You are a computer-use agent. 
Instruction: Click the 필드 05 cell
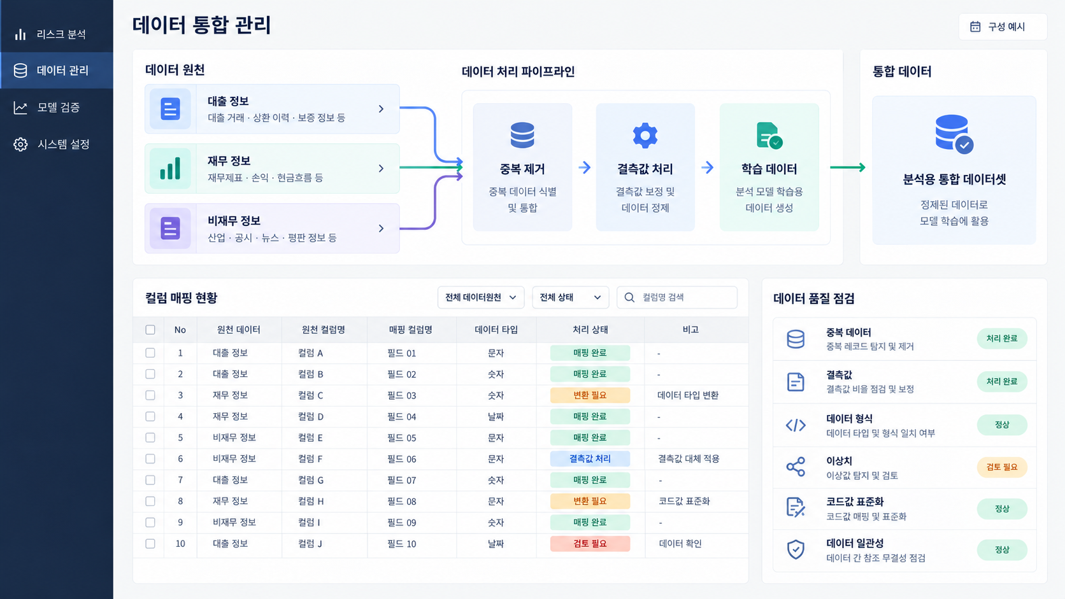tap(402, 438)
